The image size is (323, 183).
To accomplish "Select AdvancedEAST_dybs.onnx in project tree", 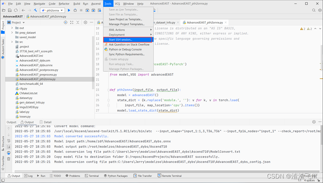I will click(36, 65).
